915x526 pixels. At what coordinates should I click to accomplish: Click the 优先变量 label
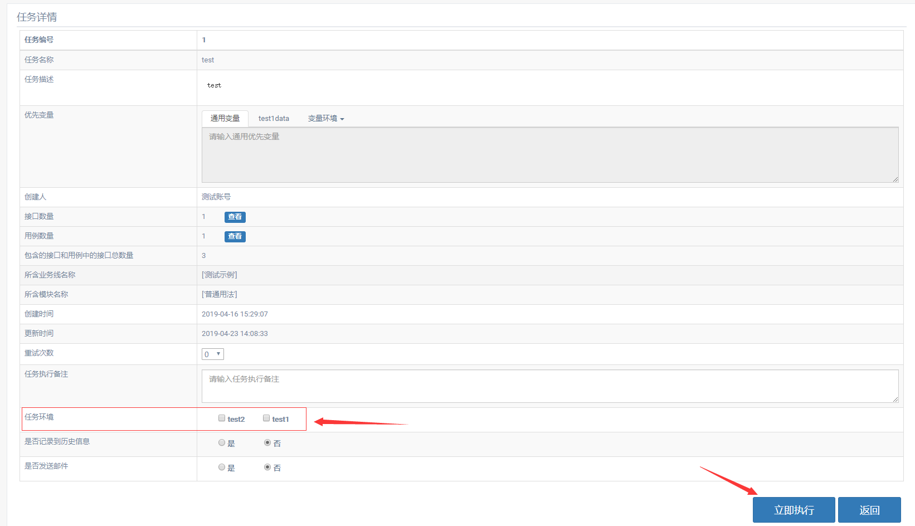[x=39, y=115]
